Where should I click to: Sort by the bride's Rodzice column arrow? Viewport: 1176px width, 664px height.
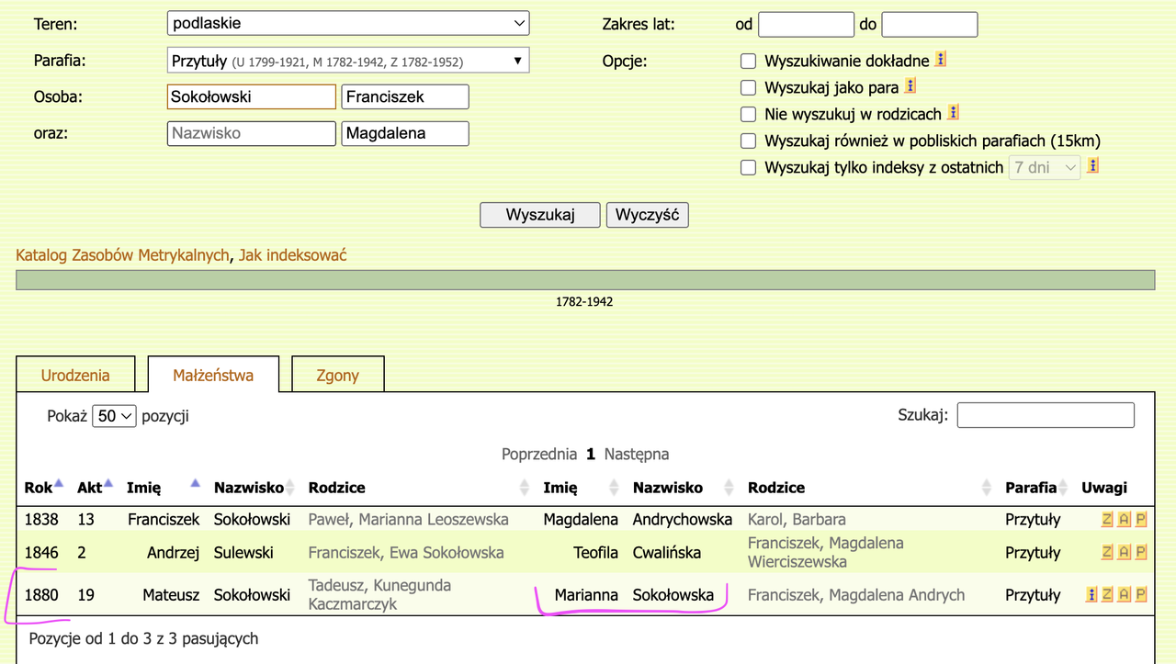[987, 488]
